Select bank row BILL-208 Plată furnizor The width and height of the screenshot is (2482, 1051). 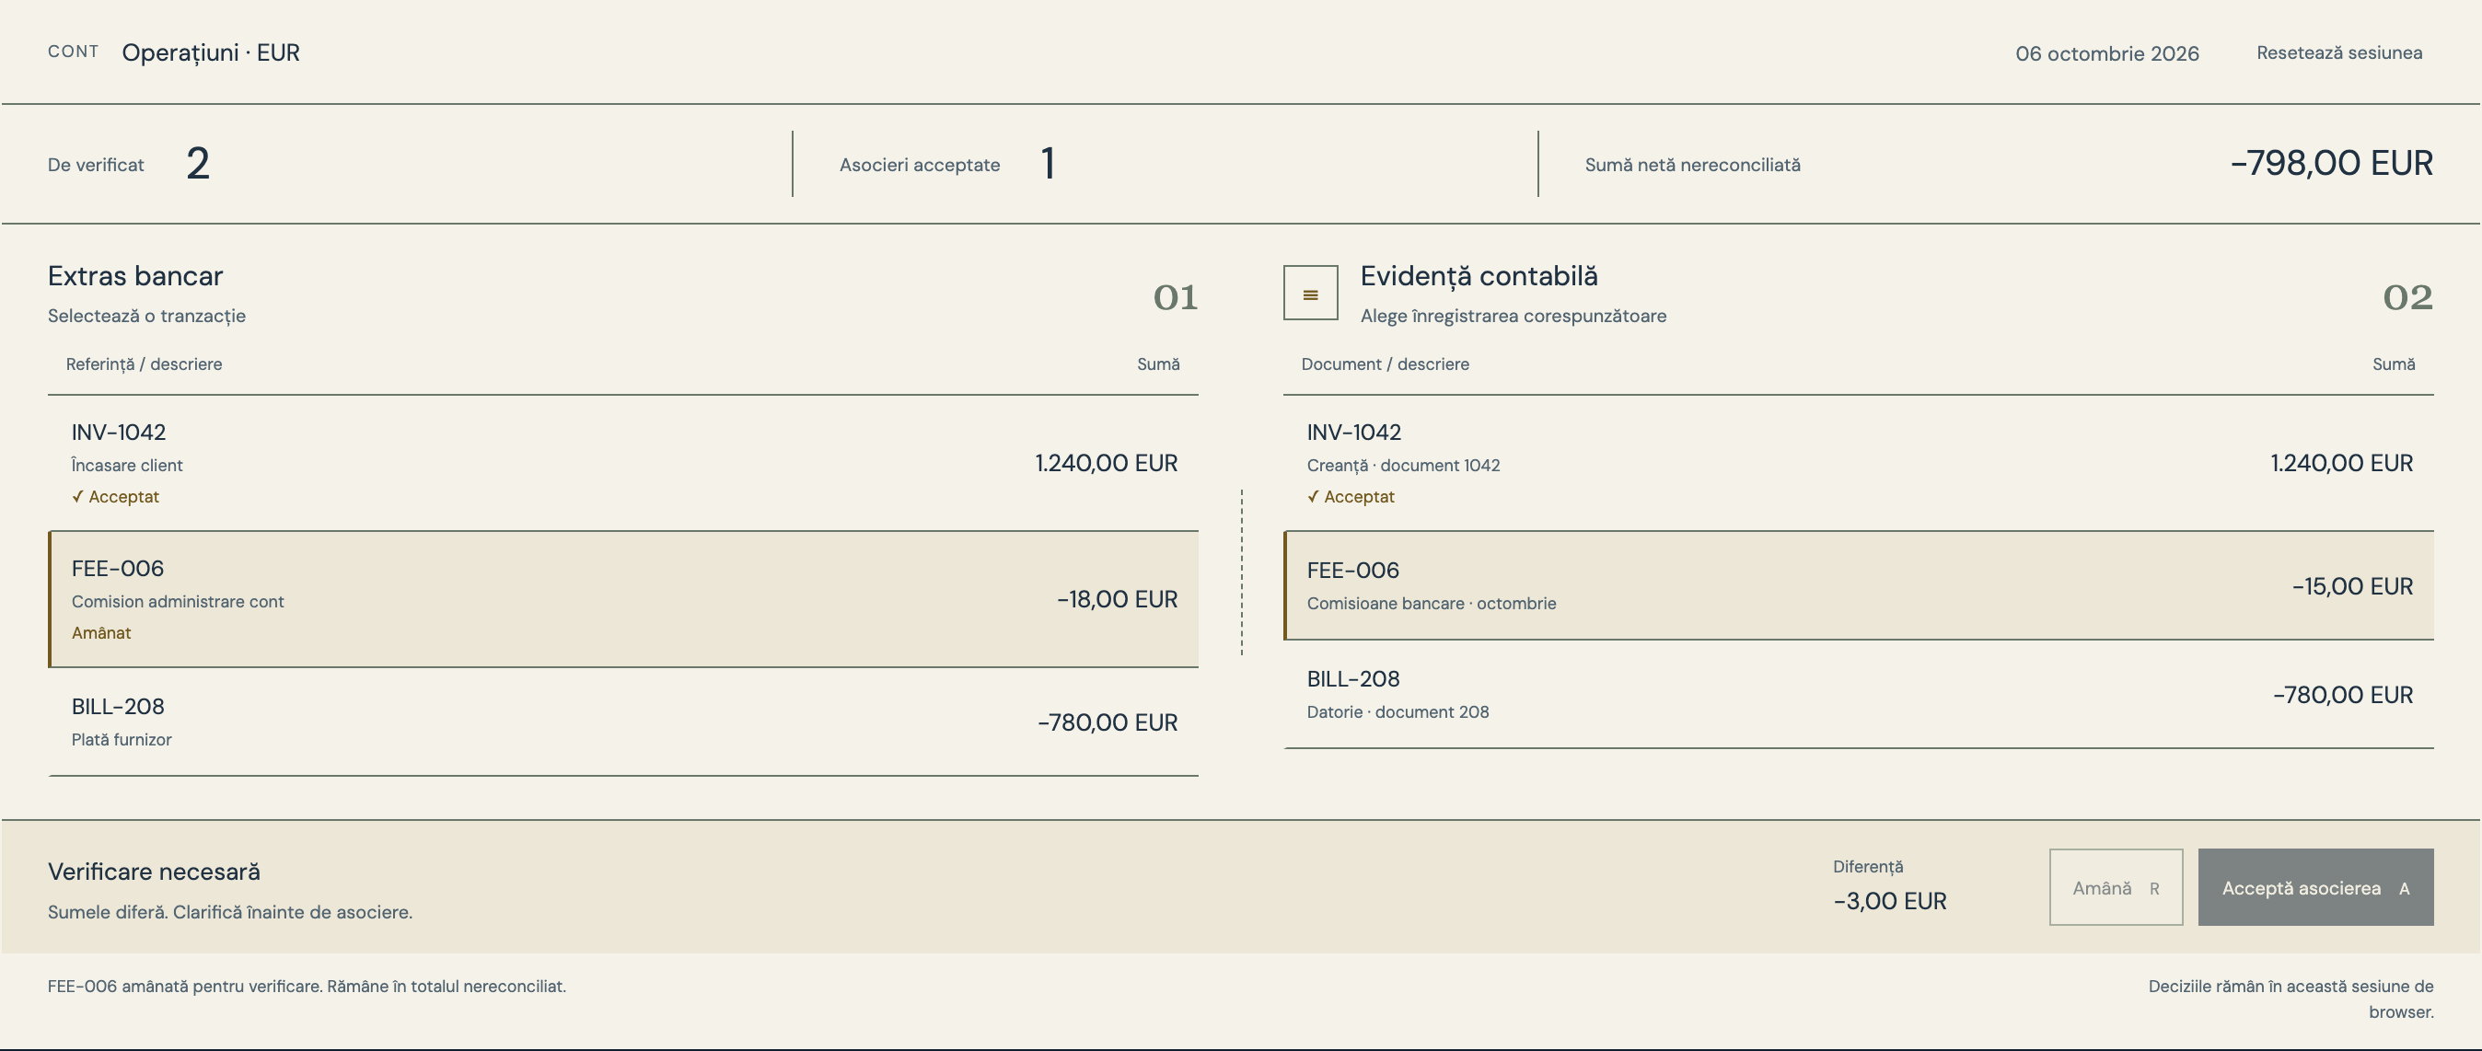coord(623,722)
